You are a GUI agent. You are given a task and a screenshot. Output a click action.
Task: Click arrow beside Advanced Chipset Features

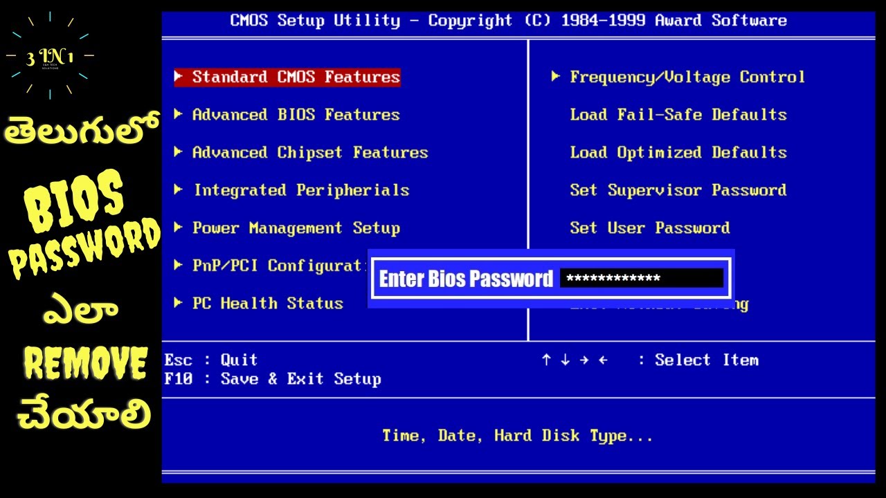[x=179, y=151]
